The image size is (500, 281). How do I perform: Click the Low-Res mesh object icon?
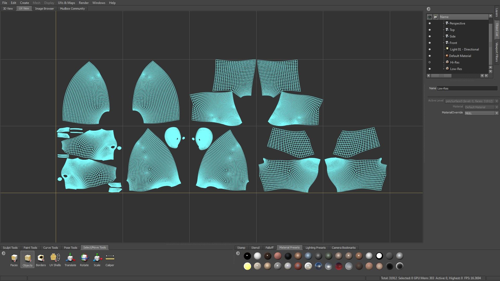pos(447,68)
